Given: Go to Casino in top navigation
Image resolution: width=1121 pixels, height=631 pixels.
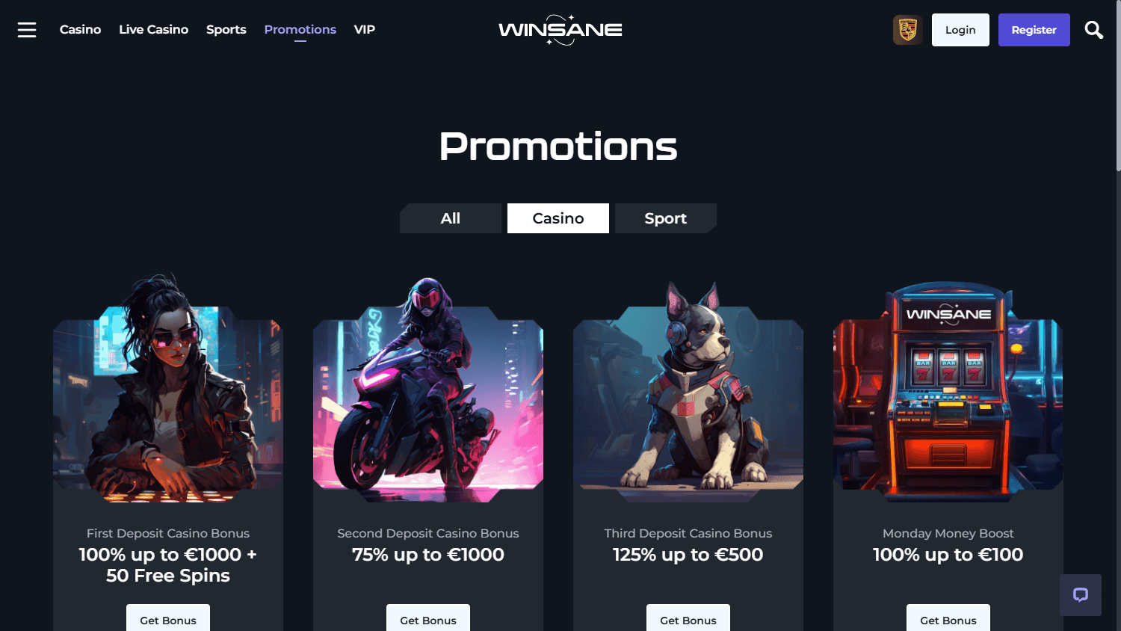Looking at the screenshot, I should 80,30.
